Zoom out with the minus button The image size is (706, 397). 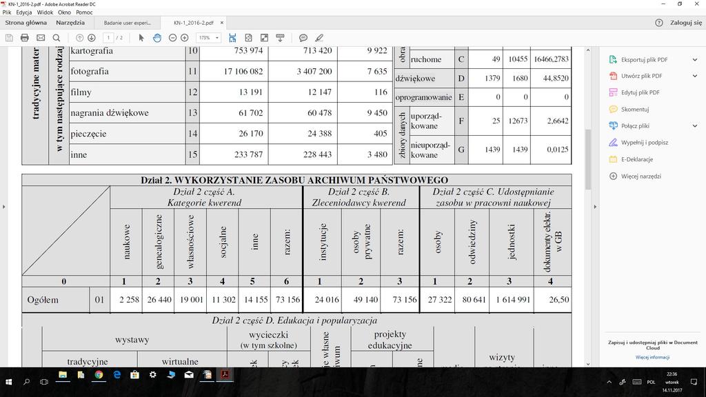click(x=172, y=38)
